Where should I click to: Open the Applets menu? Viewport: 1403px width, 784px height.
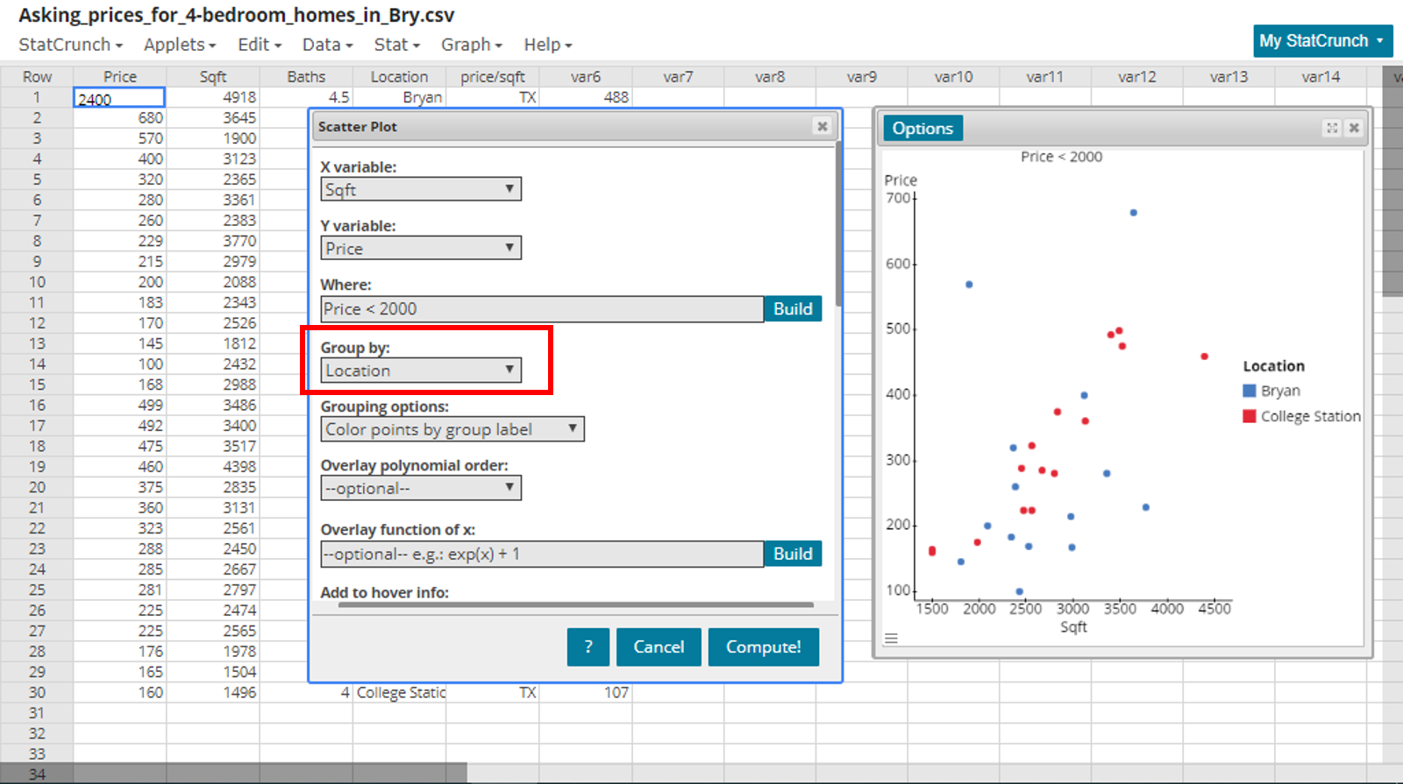[x=179, y=45]
